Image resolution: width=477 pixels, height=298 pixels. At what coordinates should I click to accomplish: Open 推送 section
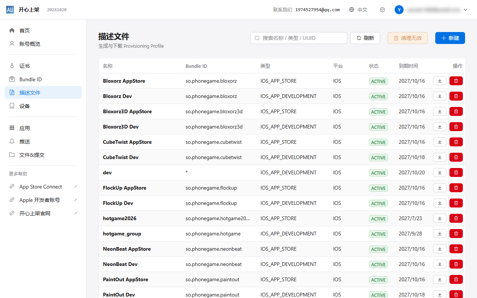tap(43, 142)
